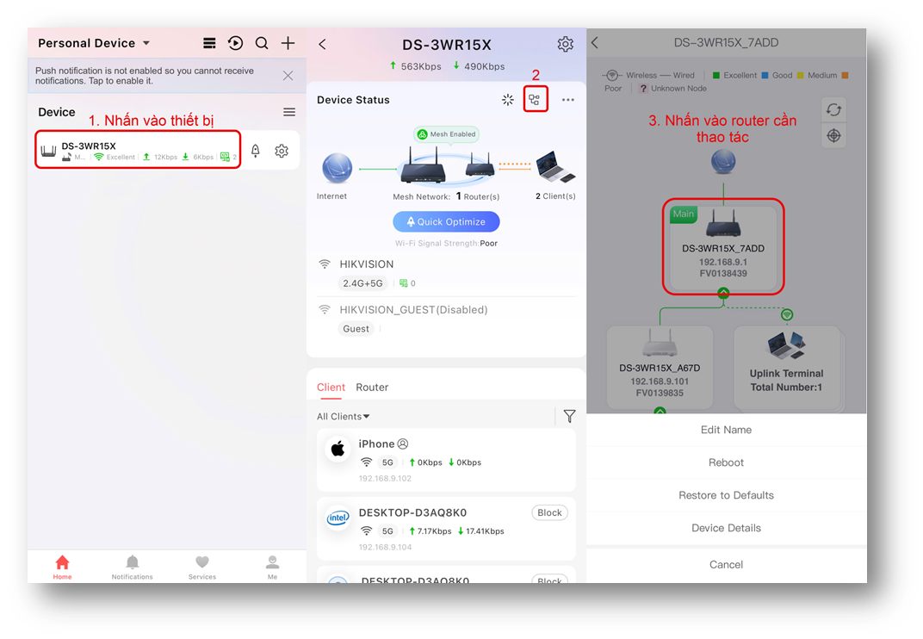Viewport: 923px width, 639px height.
Task: Click the loading spinner icon in Device Status
Action: click(x=508, y=100)
